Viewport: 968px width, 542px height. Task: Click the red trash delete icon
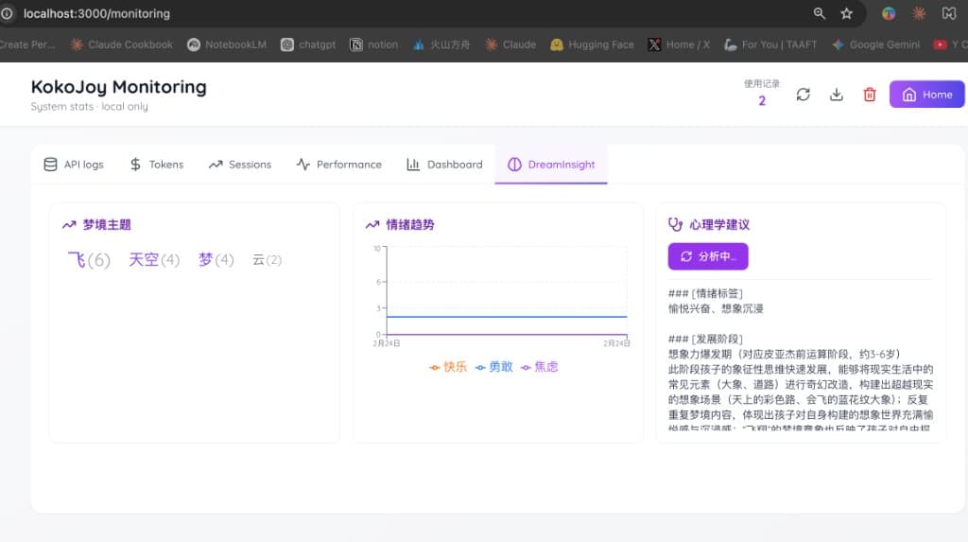click(869, 95)
